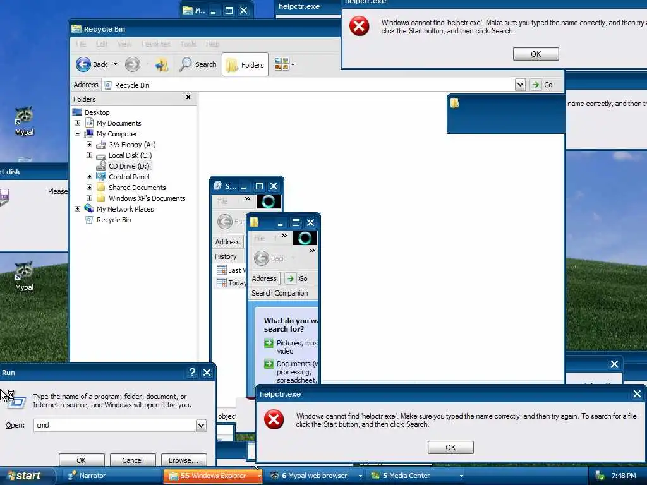Go up one folder level
This screenshot has height=485, width=647.
[161, 64]
